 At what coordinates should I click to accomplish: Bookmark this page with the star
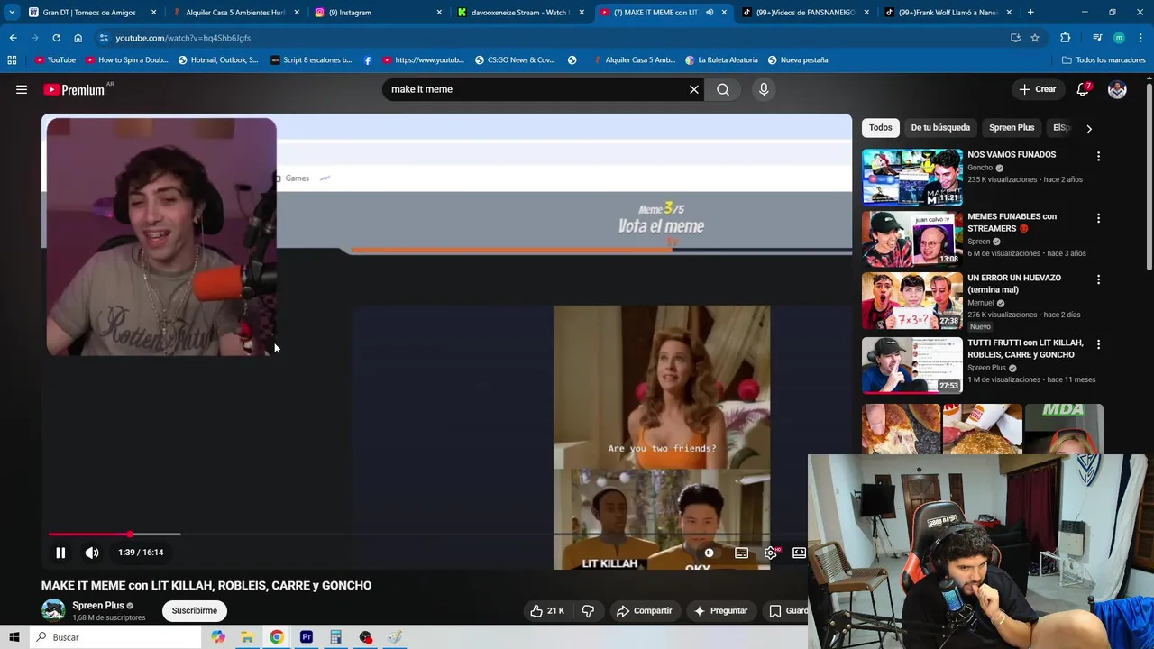(x=1035, y=38)
